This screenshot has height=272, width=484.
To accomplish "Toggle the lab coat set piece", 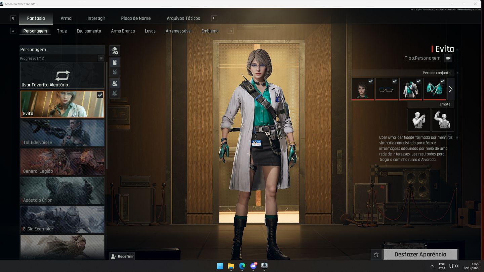I will [410, 89].
